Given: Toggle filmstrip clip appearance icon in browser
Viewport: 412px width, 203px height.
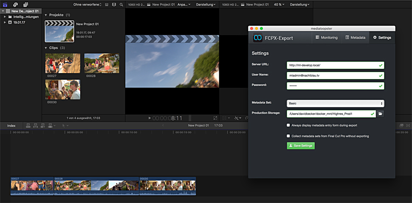Looking at the screenshot, I should pyautogui.click(x=113, y=5).
